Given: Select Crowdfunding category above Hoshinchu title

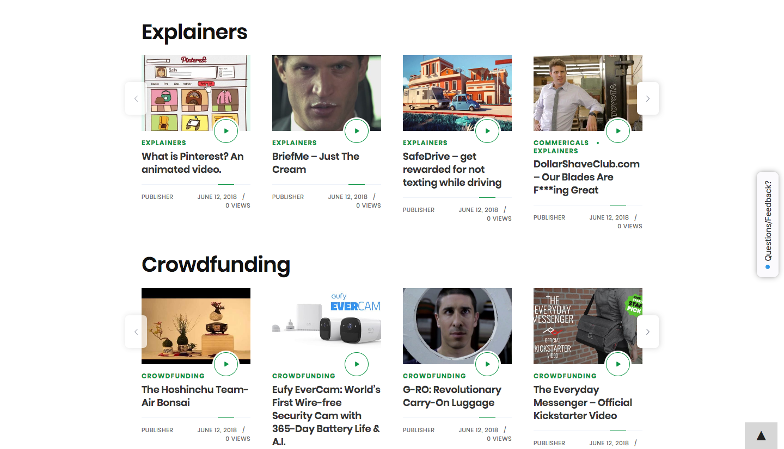Looking at the screenshot, I should pos(173,376).
